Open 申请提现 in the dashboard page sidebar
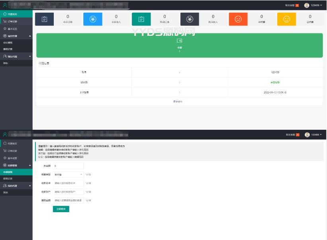Screen dimensions: 327x240 click(x=8, y=43)
